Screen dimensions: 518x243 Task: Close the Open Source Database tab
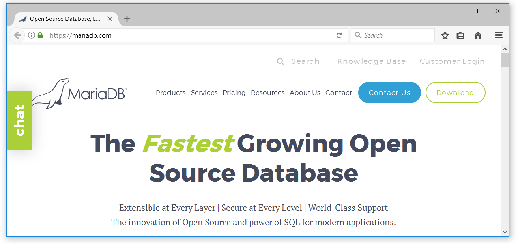(110, 19)
